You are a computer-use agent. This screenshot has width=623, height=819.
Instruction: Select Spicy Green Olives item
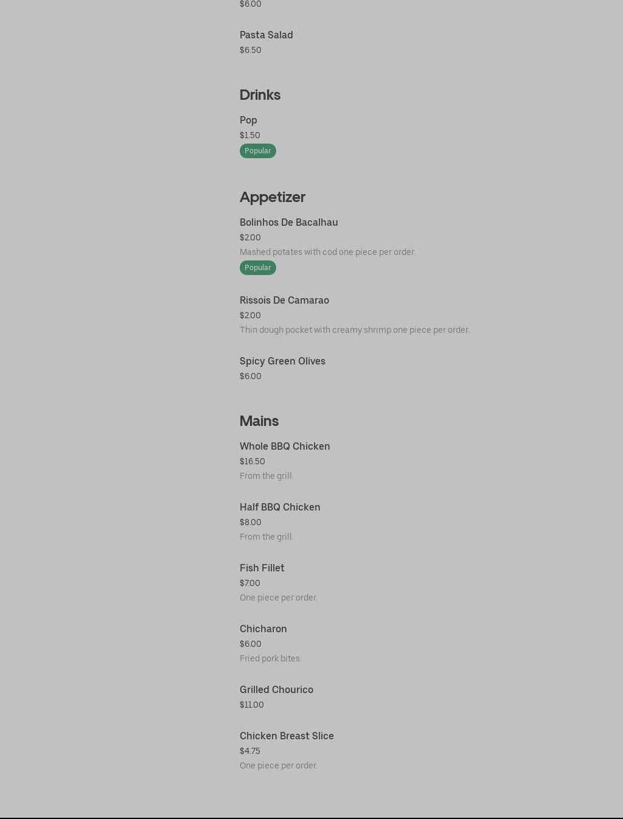[x=282, y=361]
